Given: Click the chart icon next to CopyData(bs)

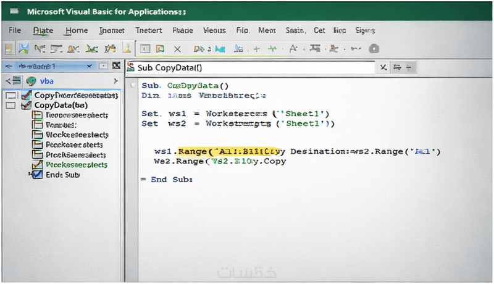Looking at the screenshot, I should pyautogui.click(x=26, y=105).
